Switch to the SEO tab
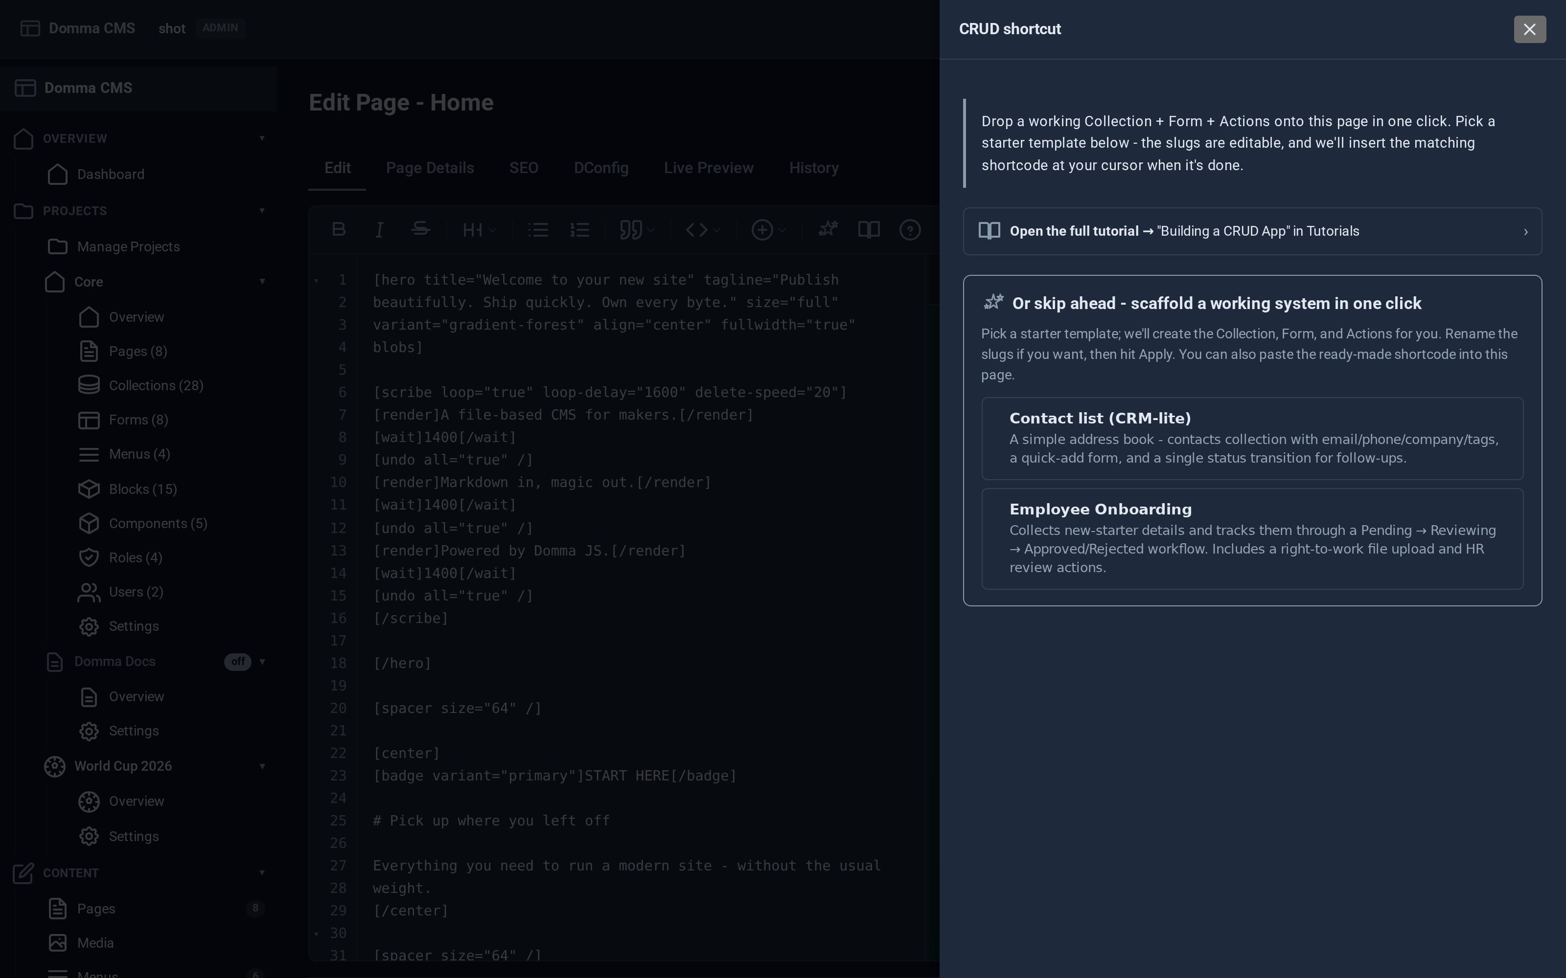The height and width of the screenshot is (978, 1566). (x=524, y=168)
